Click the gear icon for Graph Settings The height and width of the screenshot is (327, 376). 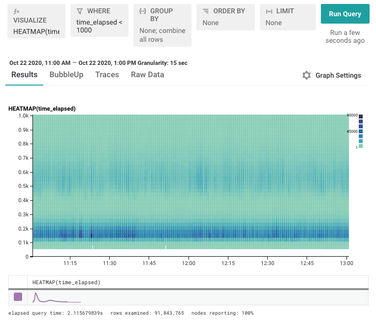coord(307,75)
